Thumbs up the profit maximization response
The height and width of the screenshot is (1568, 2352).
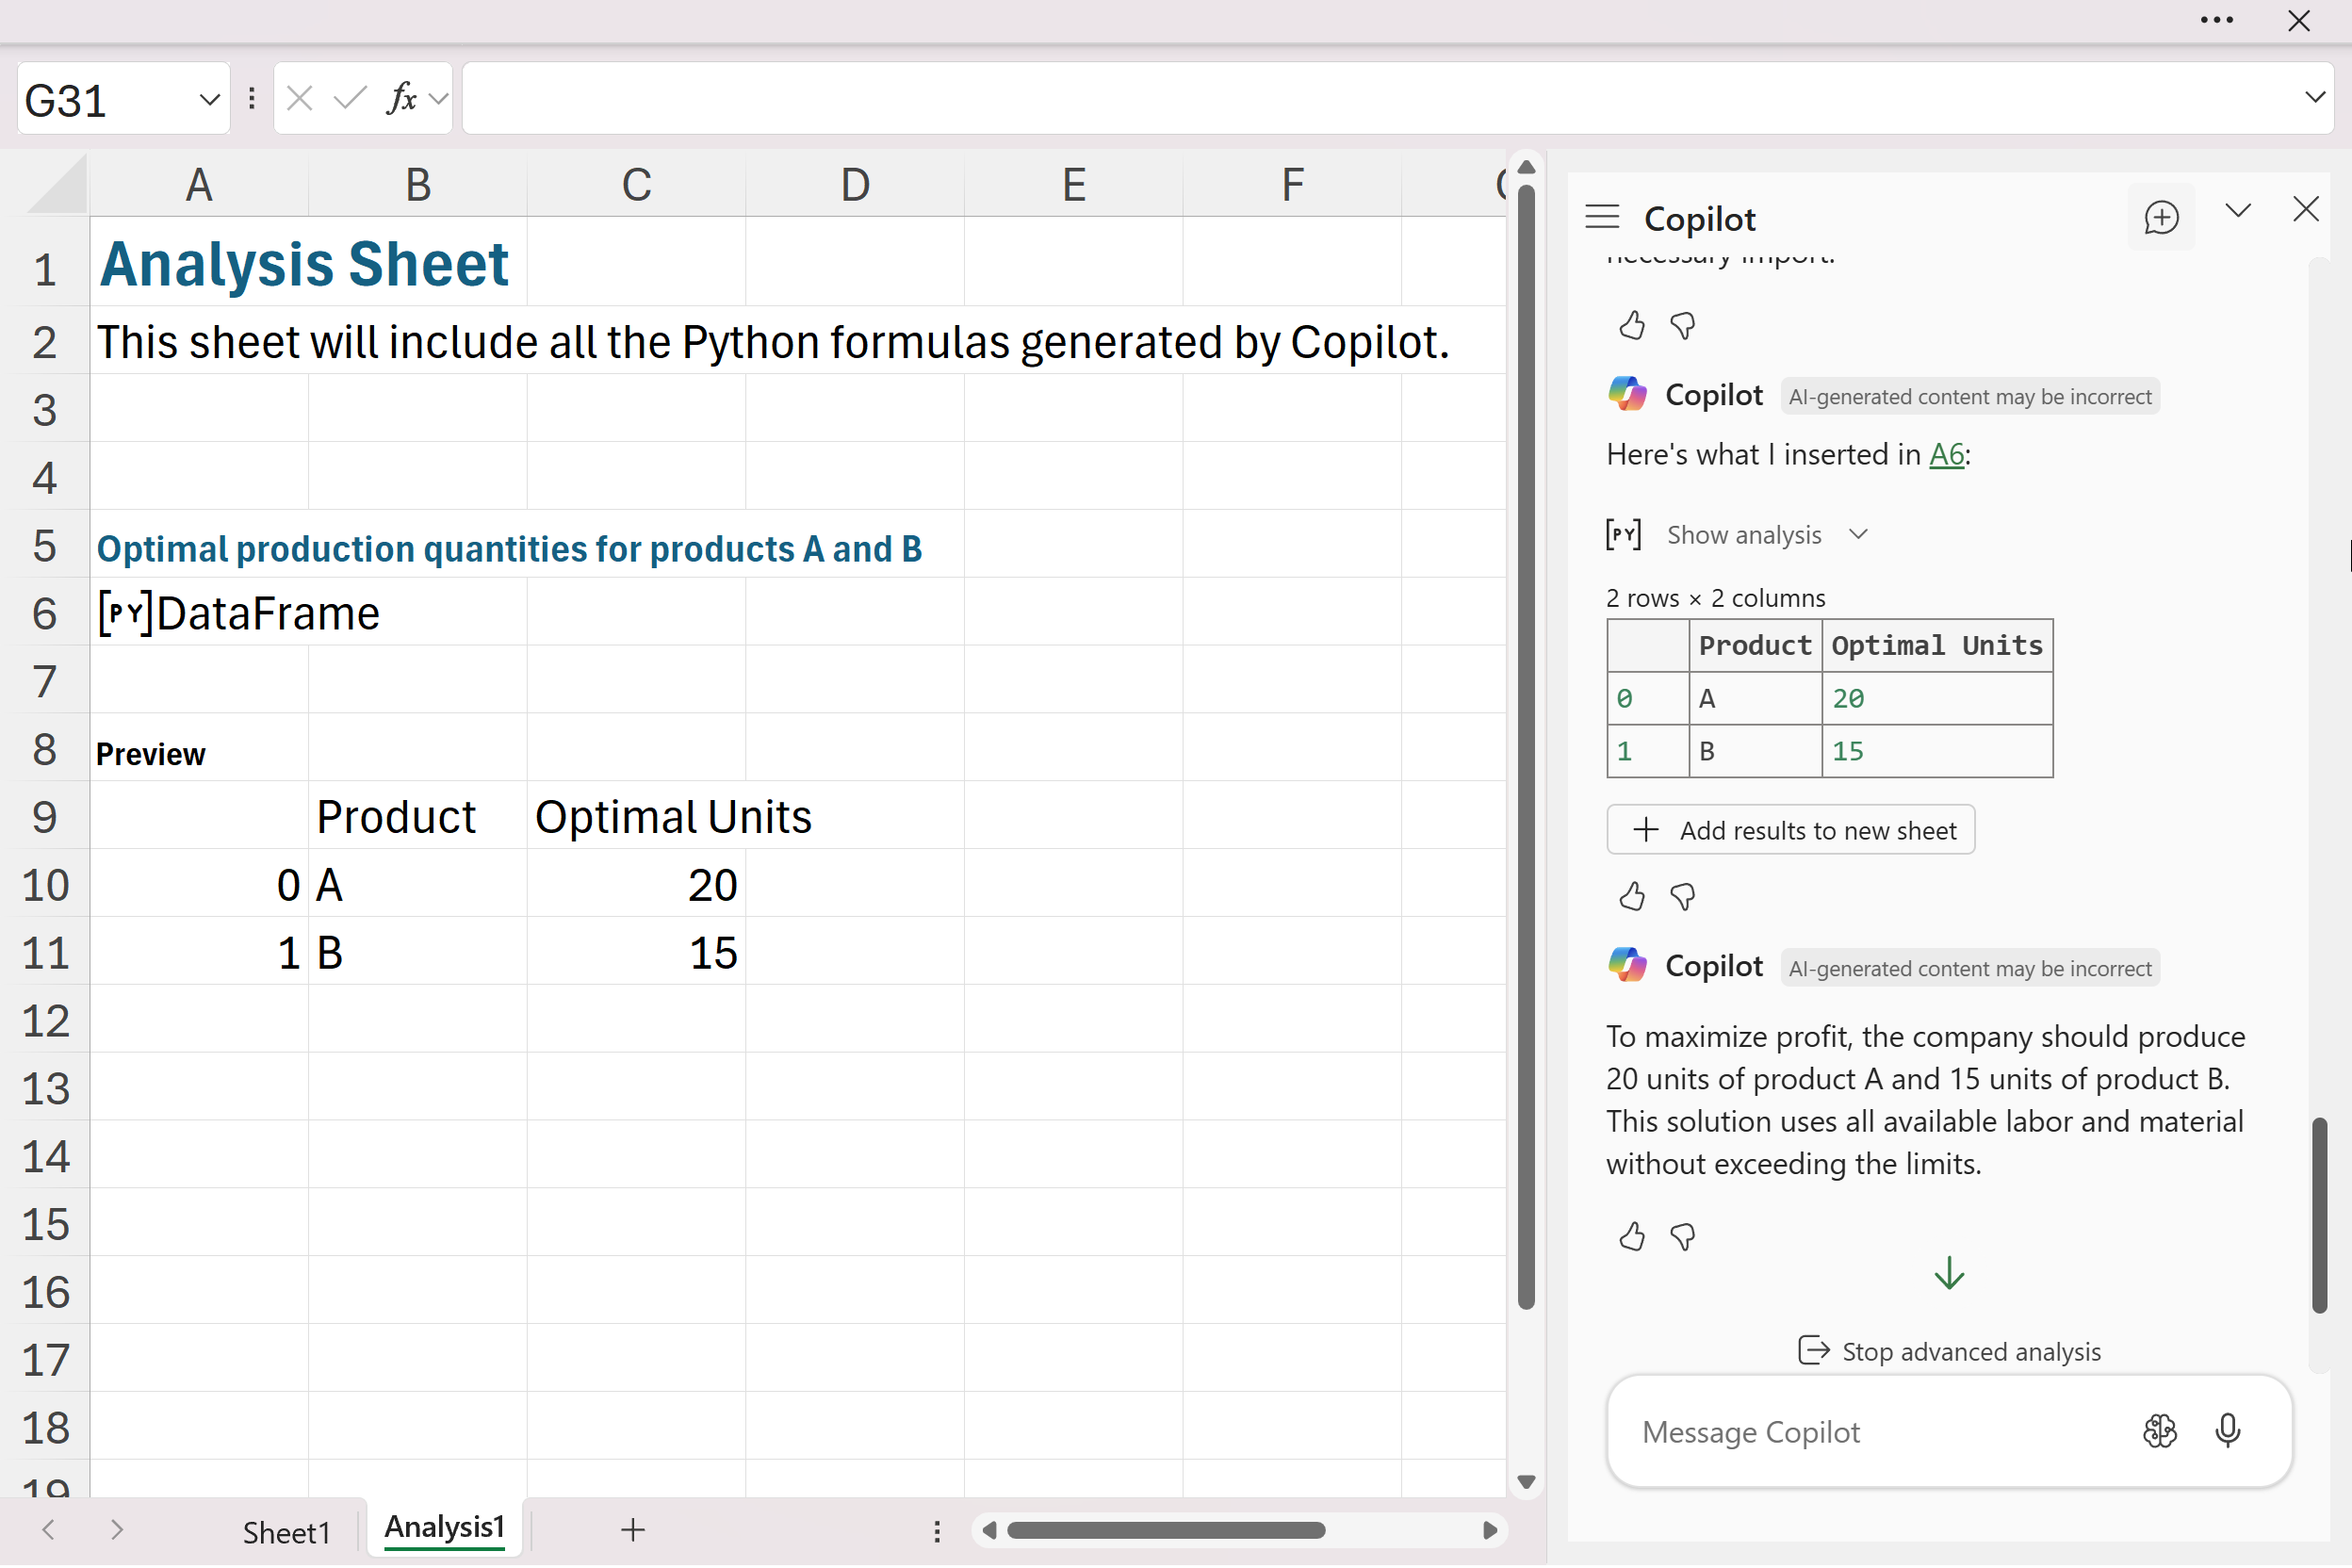[x=1631, y=1237]
